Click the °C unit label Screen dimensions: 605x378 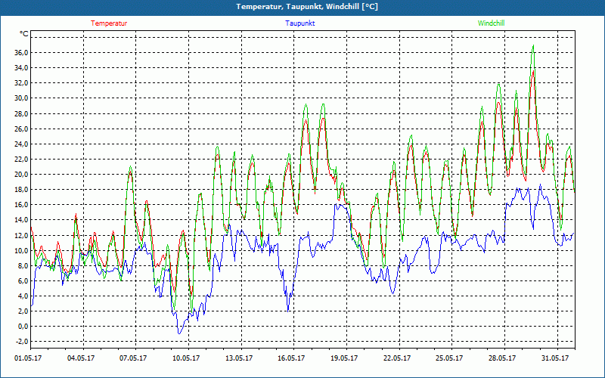[24, 34]
